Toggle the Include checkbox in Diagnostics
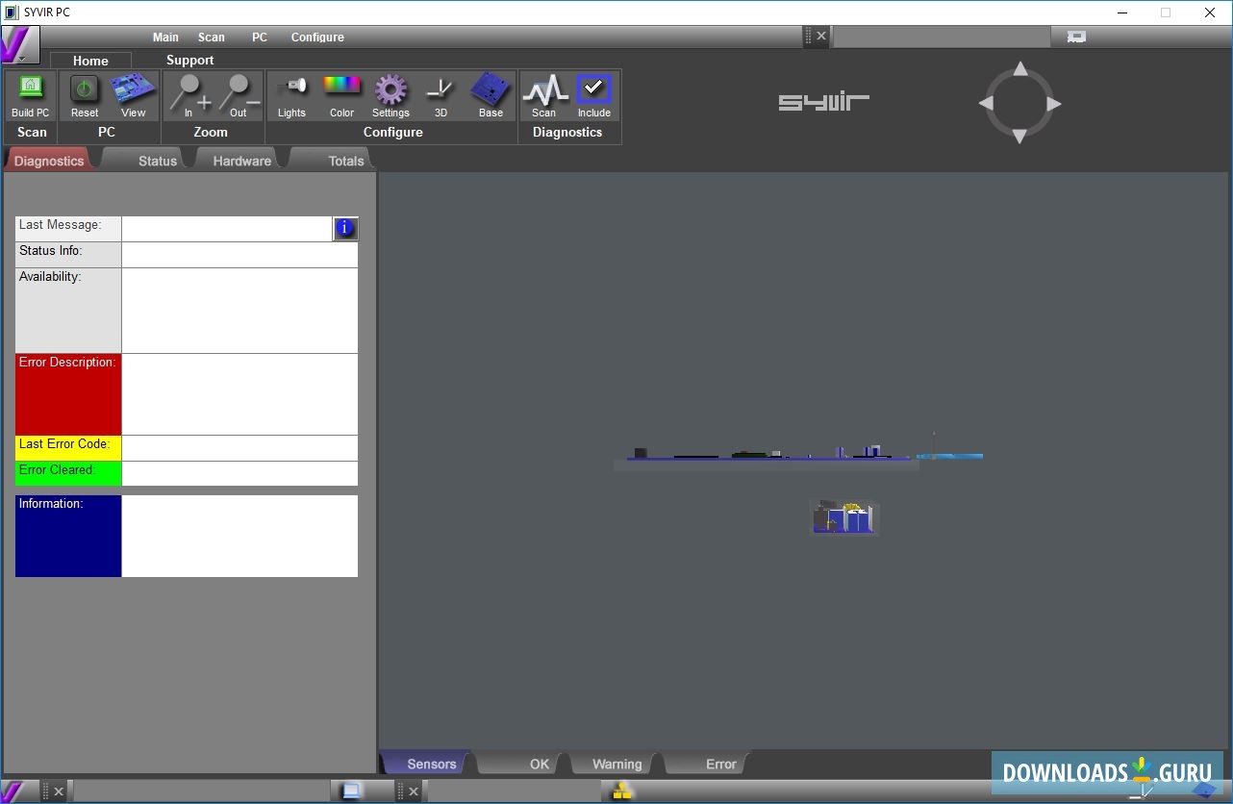 pos(593,95)
